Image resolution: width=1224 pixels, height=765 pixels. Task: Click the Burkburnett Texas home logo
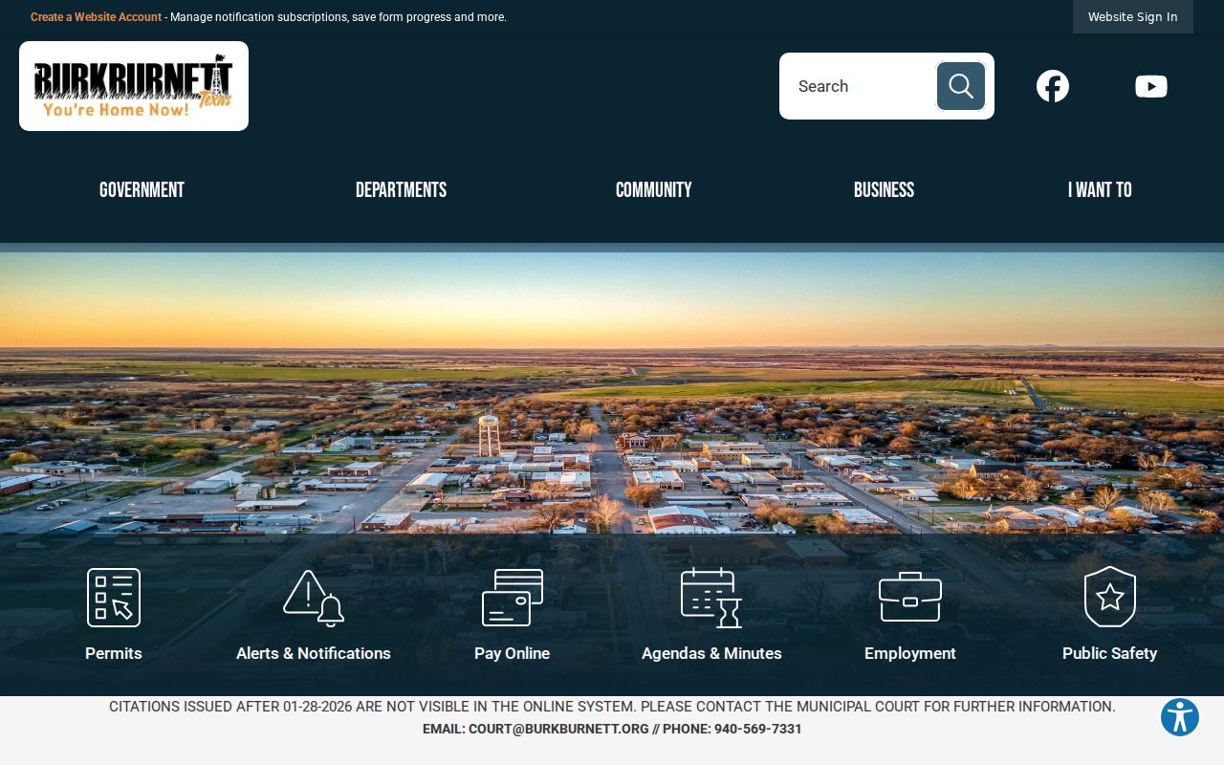coord(134,86)
